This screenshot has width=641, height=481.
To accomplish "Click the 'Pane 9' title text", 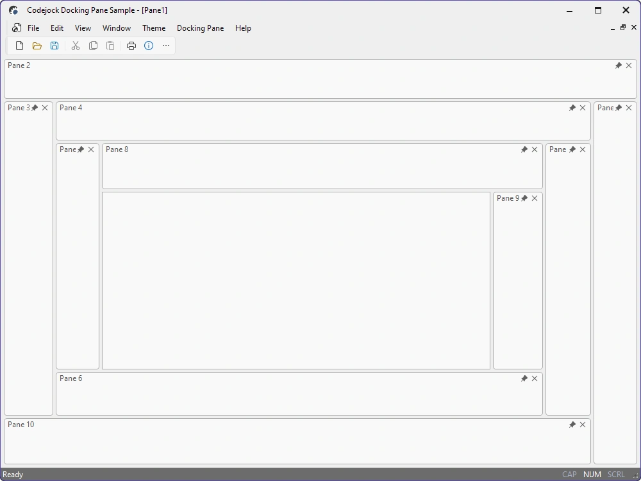I will pyautogui.click(x=508, y=198).
